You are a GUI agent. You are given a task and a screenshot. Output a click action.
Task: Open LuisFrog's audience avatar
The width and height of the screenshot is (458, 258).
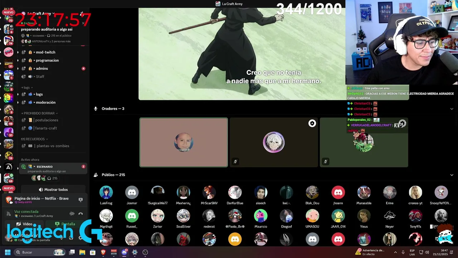[x=106, y=192]
